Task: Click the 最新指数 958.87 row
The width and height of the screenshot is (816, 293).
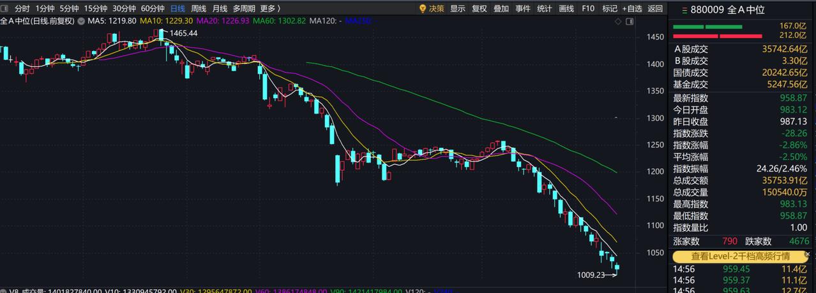Action: (x=742, y=97)
